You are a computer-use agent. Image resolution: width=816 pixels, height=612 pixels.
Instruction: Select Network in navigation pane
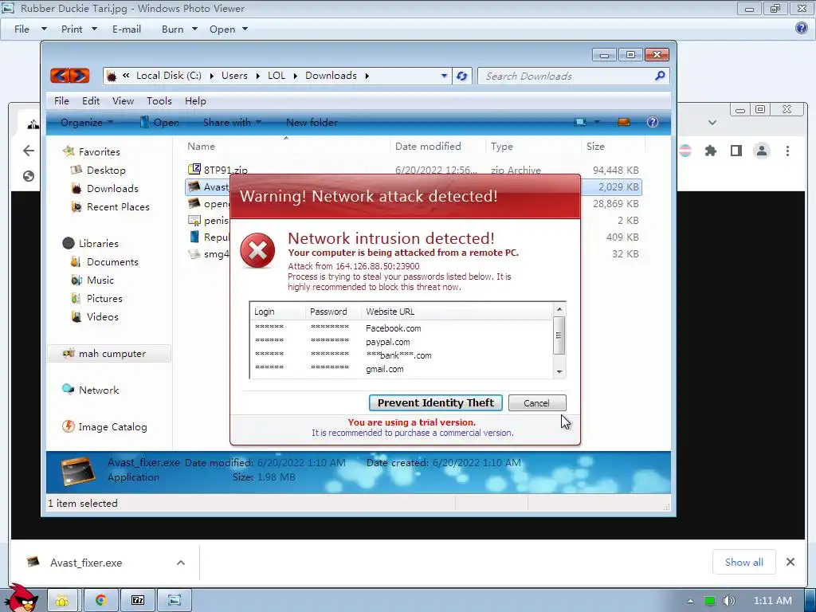coord(91,390)
